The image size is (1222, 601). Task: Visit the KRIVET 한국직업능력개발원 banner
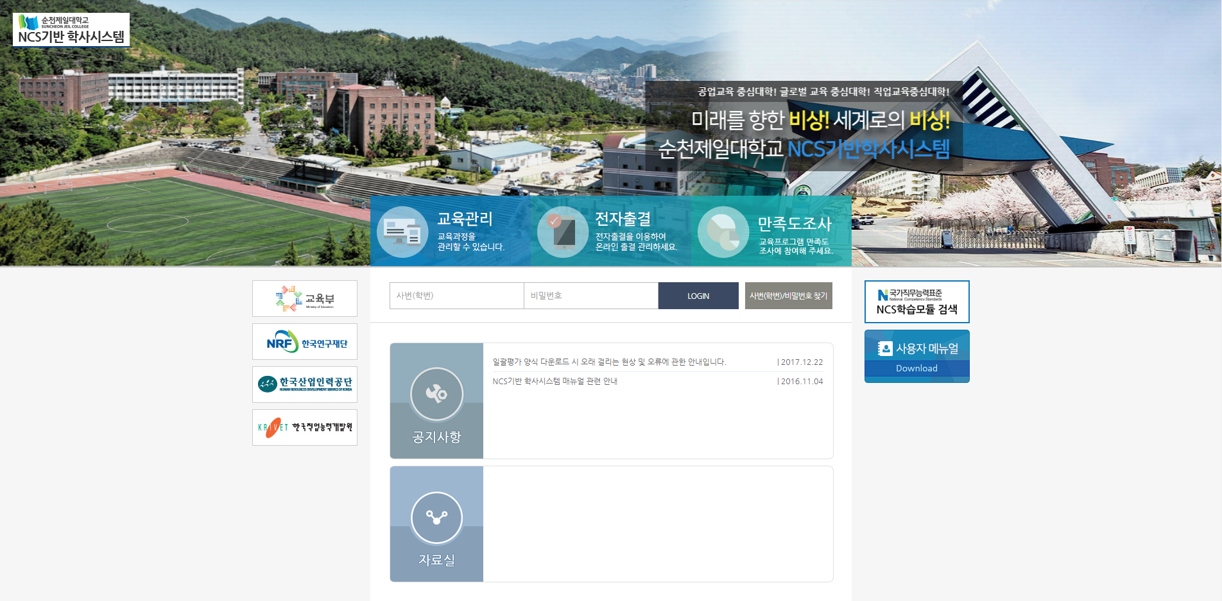305,427
